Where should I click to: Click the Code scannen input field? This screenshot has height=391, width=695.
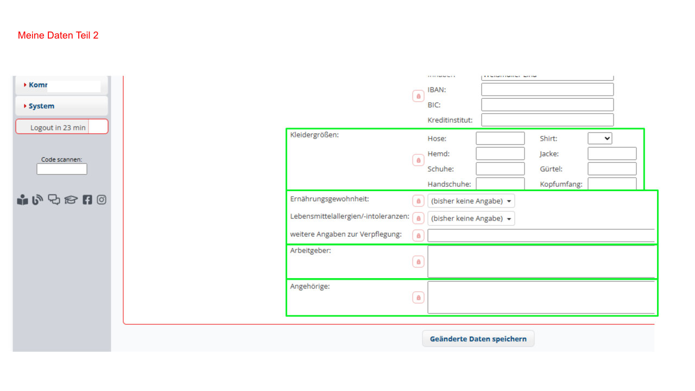coord(61,169)
